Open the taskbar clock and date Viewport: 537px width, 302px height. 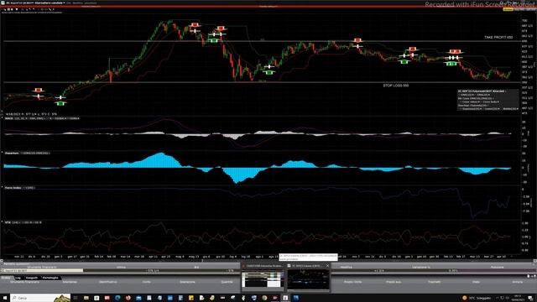point(517,298)
